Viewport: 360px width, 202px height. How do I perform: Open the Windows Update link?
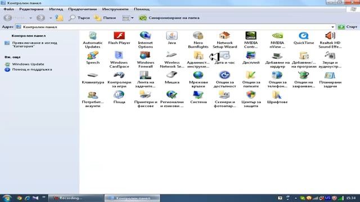pos(28,64)
